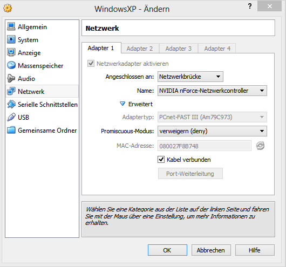The width and height of the screenshot is (286, 267).
Task: Click the Anzeige monitor icon
Action: 11,52
